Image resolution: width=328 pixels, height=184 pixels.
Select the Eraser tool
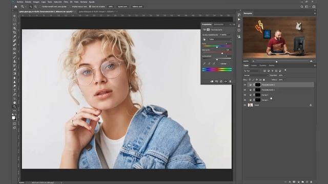[x=14, y=70]
